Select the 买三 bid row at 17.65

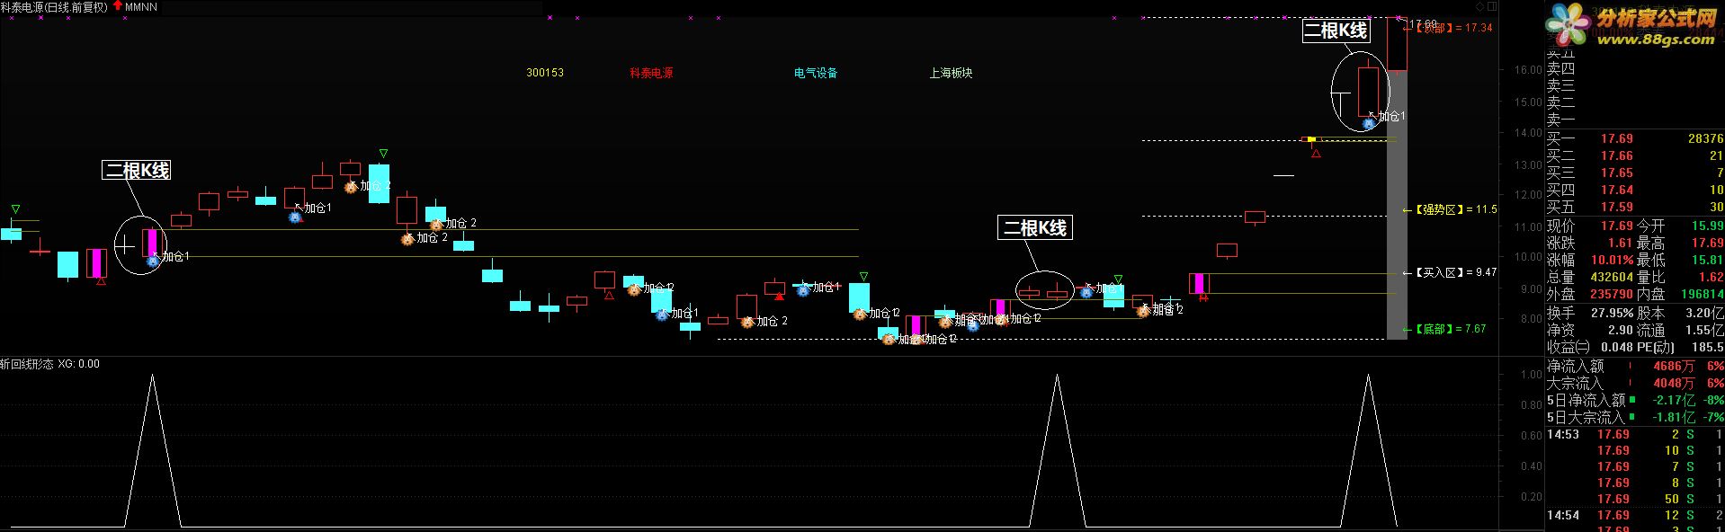pos(1635,173)
